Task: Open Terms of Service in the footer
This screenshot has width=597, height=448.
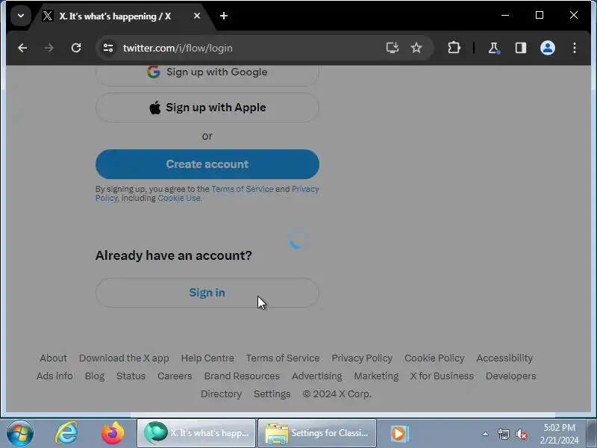Action: (x=283, y=358)
